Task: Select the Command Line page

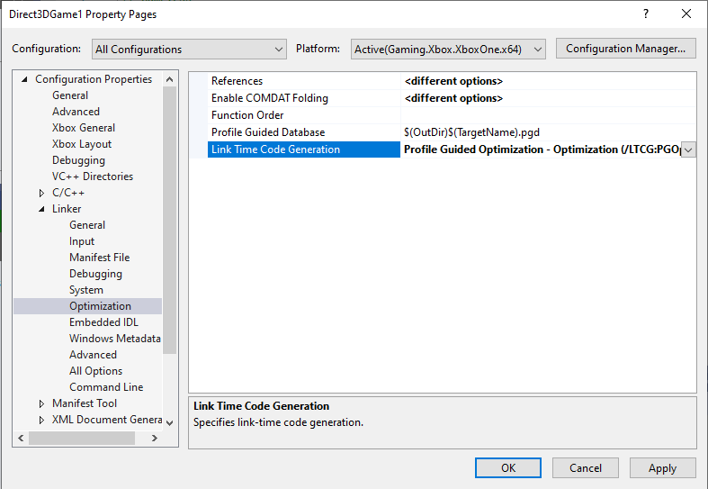Action: (106, 387)
